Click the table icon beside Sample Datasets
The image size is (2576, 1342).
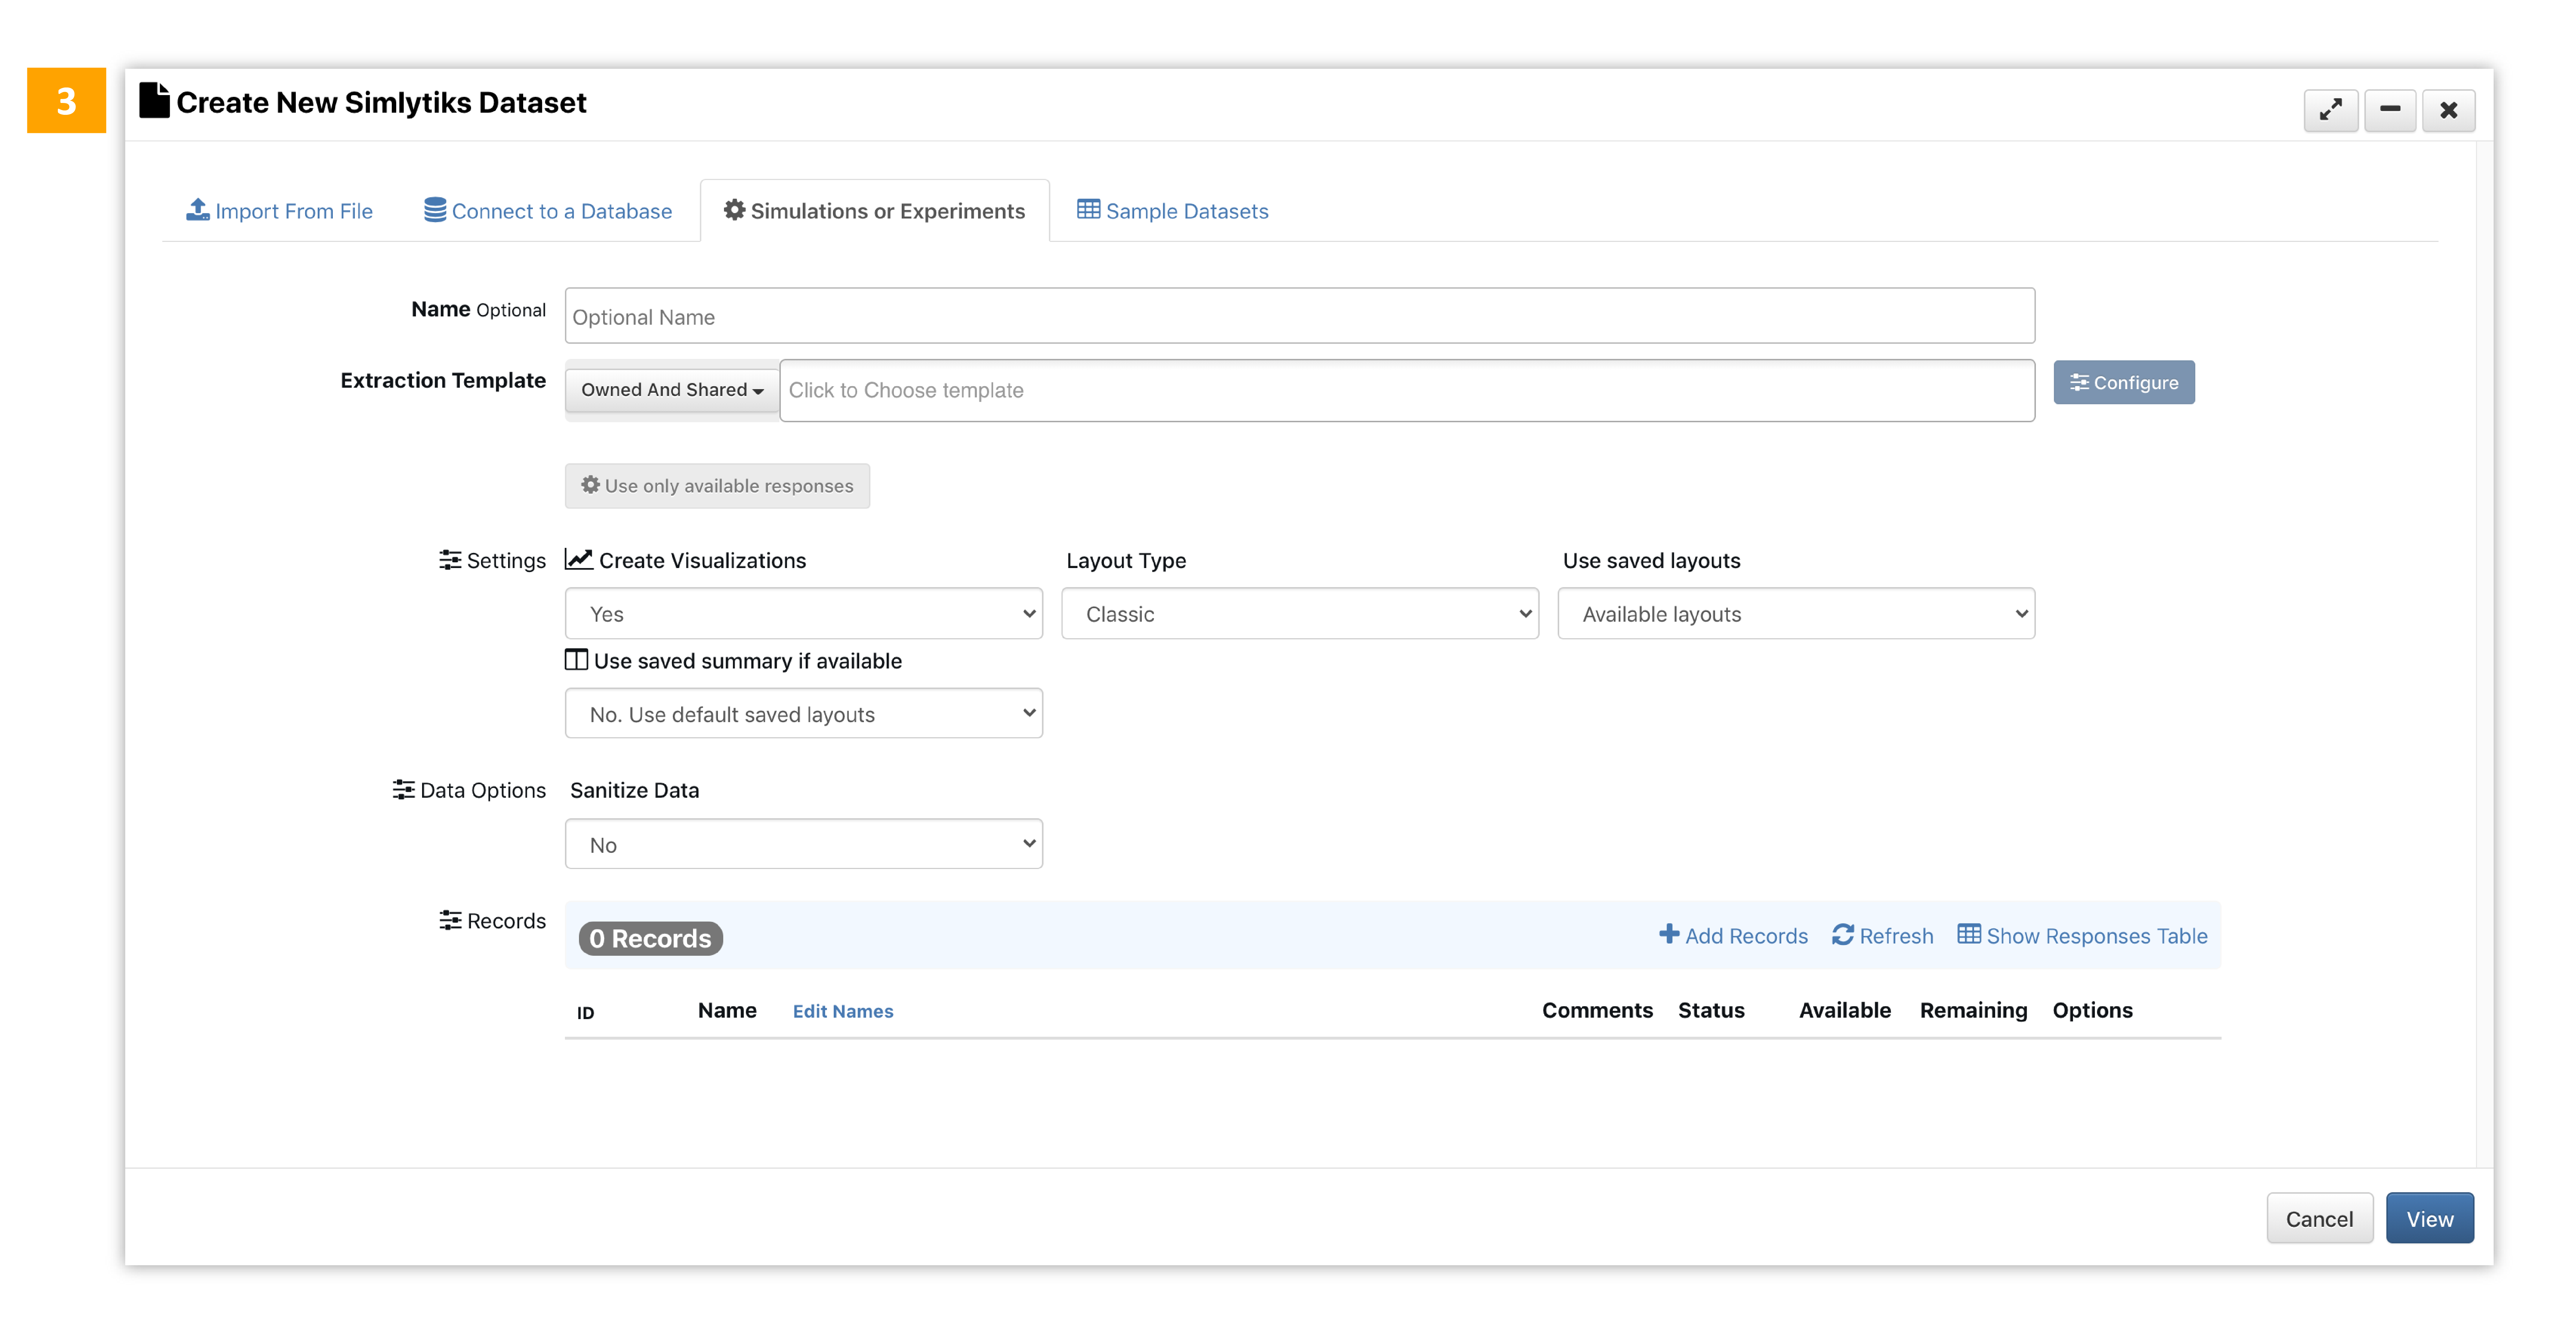tap(1088, 209)
